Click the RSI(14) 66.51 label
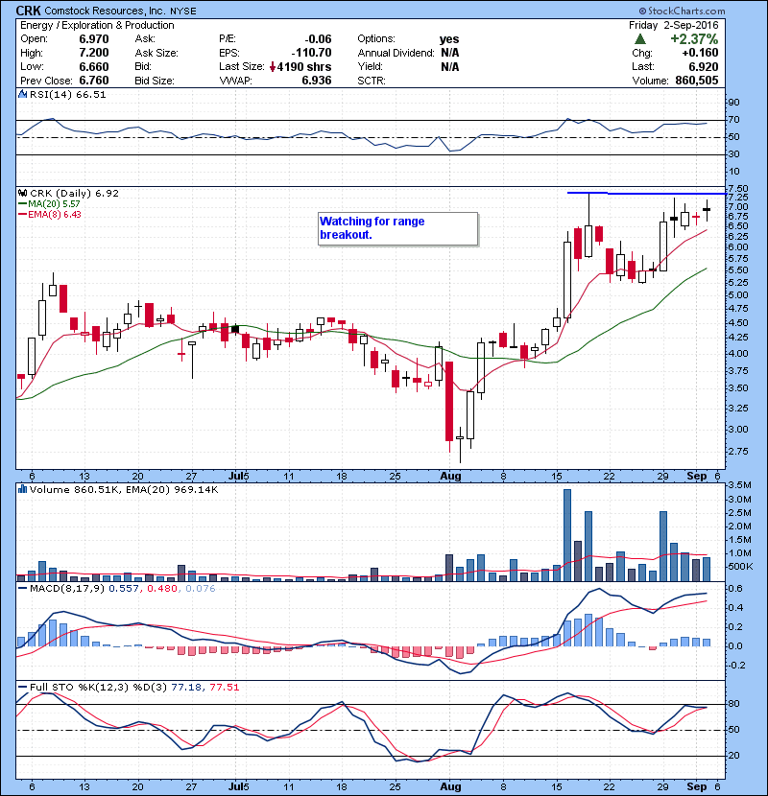The height and width of the screenshot is (796, 768). 68,94
